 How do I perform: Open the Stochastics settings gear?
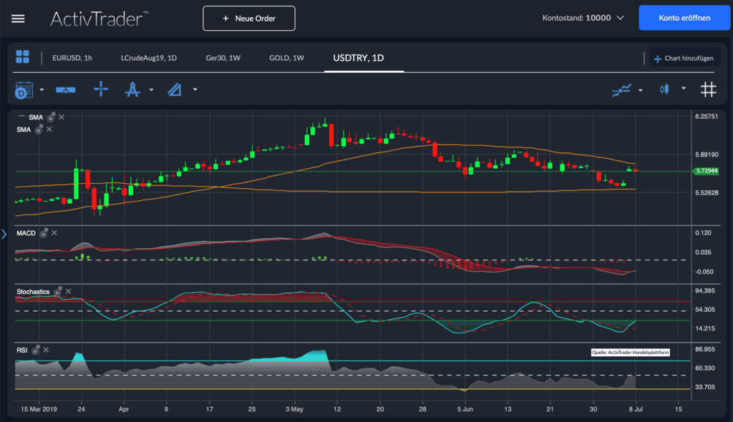coord(58,292)
